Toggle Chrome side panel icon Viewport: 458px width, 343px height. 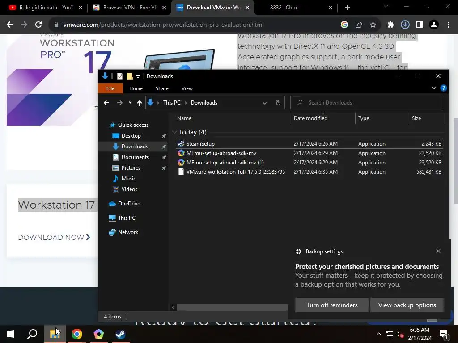point(420,25)
